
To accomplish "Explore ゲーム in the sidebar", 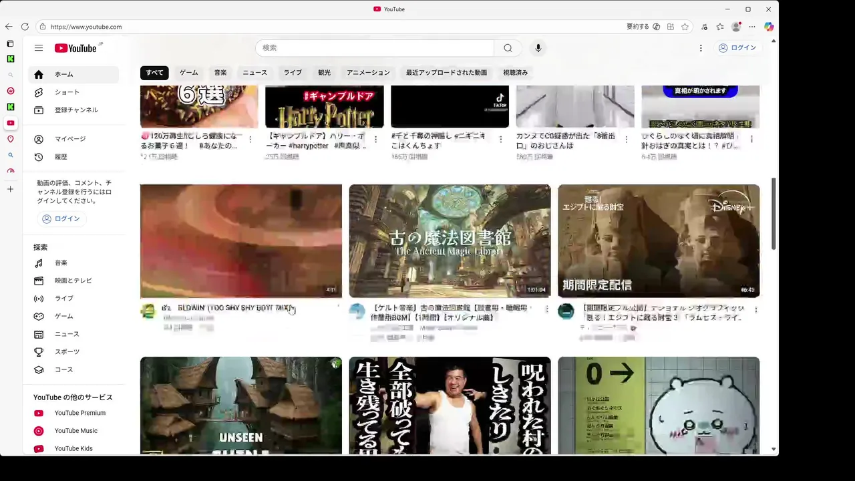I will point(73,316).
